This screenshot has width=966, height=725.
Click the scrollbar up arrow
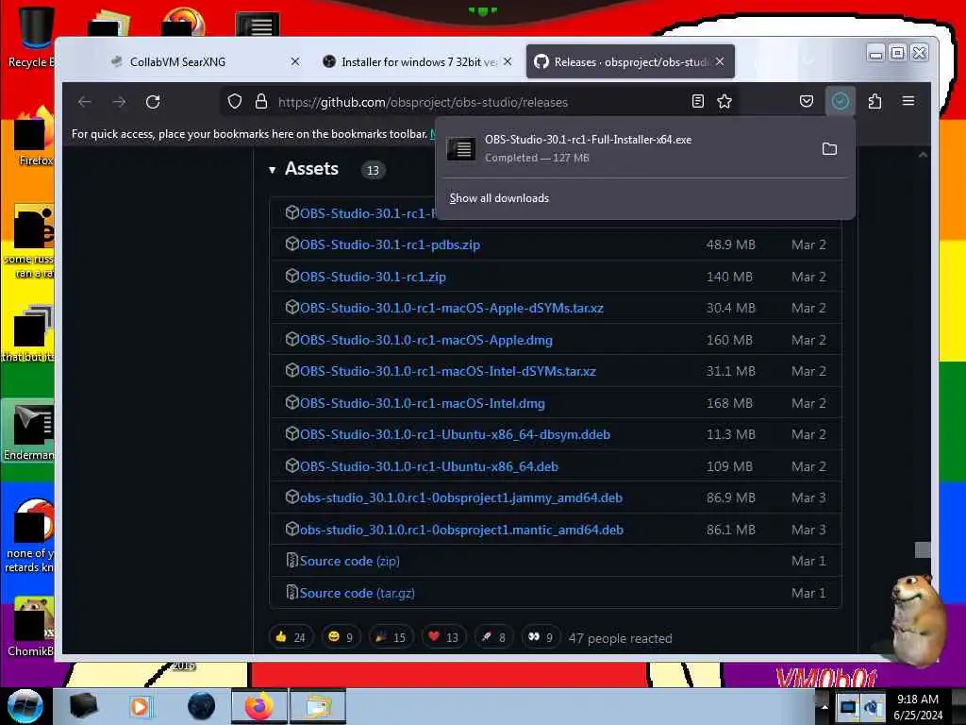point(923,156)
